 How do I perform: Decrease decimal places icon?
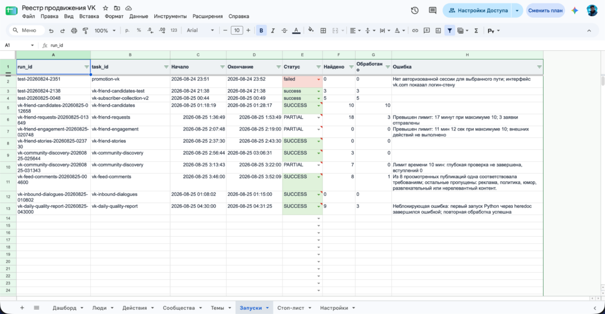[151, 31]
